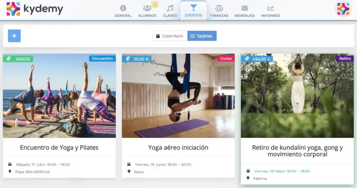Click the red Curso category tag
The height and width of the screenshot is (188, 357).
226,59
